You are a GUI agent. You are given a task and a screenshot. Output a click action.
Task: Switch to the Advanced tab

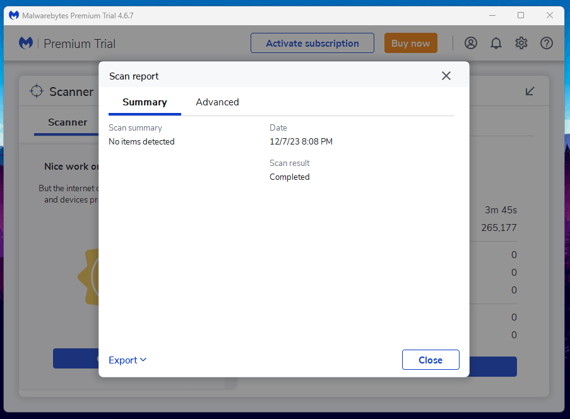217,102
